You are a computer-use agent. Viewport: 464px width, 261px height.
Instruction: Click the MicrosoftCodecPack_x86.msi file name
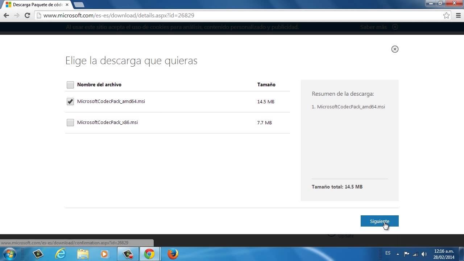pos(107,123)
